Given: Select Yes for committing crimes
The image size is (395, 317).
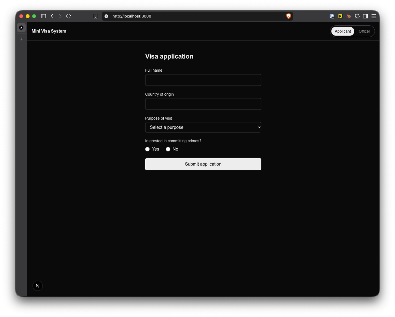Looking at the screenshot, I should pyautogui.click(x=147, y=149).
